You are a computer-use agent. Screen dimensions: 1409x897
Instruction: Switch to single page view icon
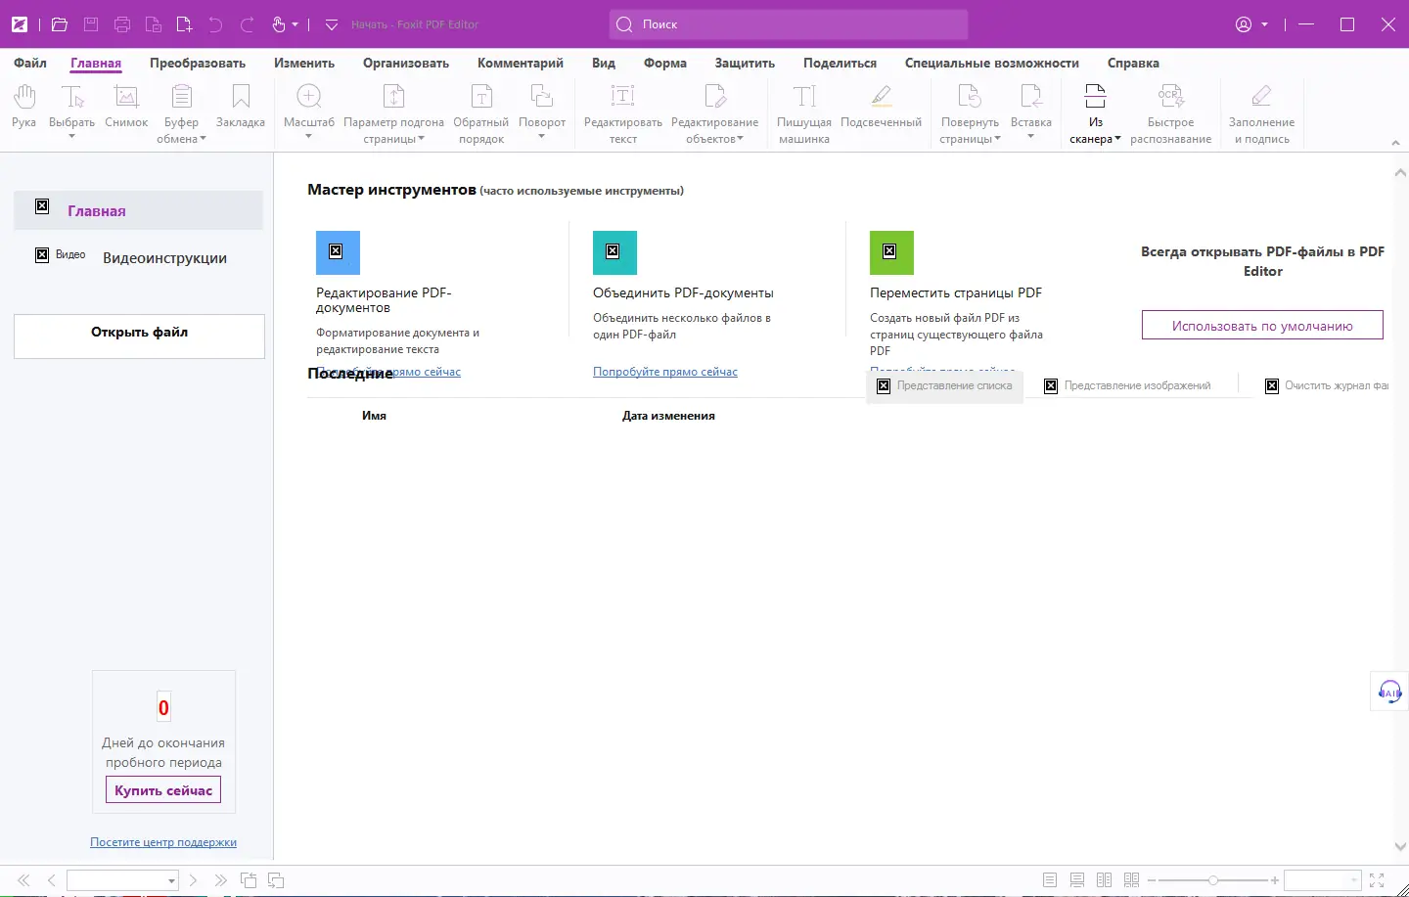(1050, 880)
